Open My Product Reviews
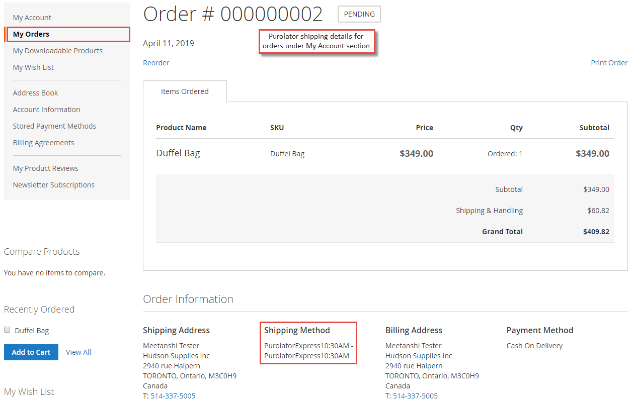 coord(45,168)
